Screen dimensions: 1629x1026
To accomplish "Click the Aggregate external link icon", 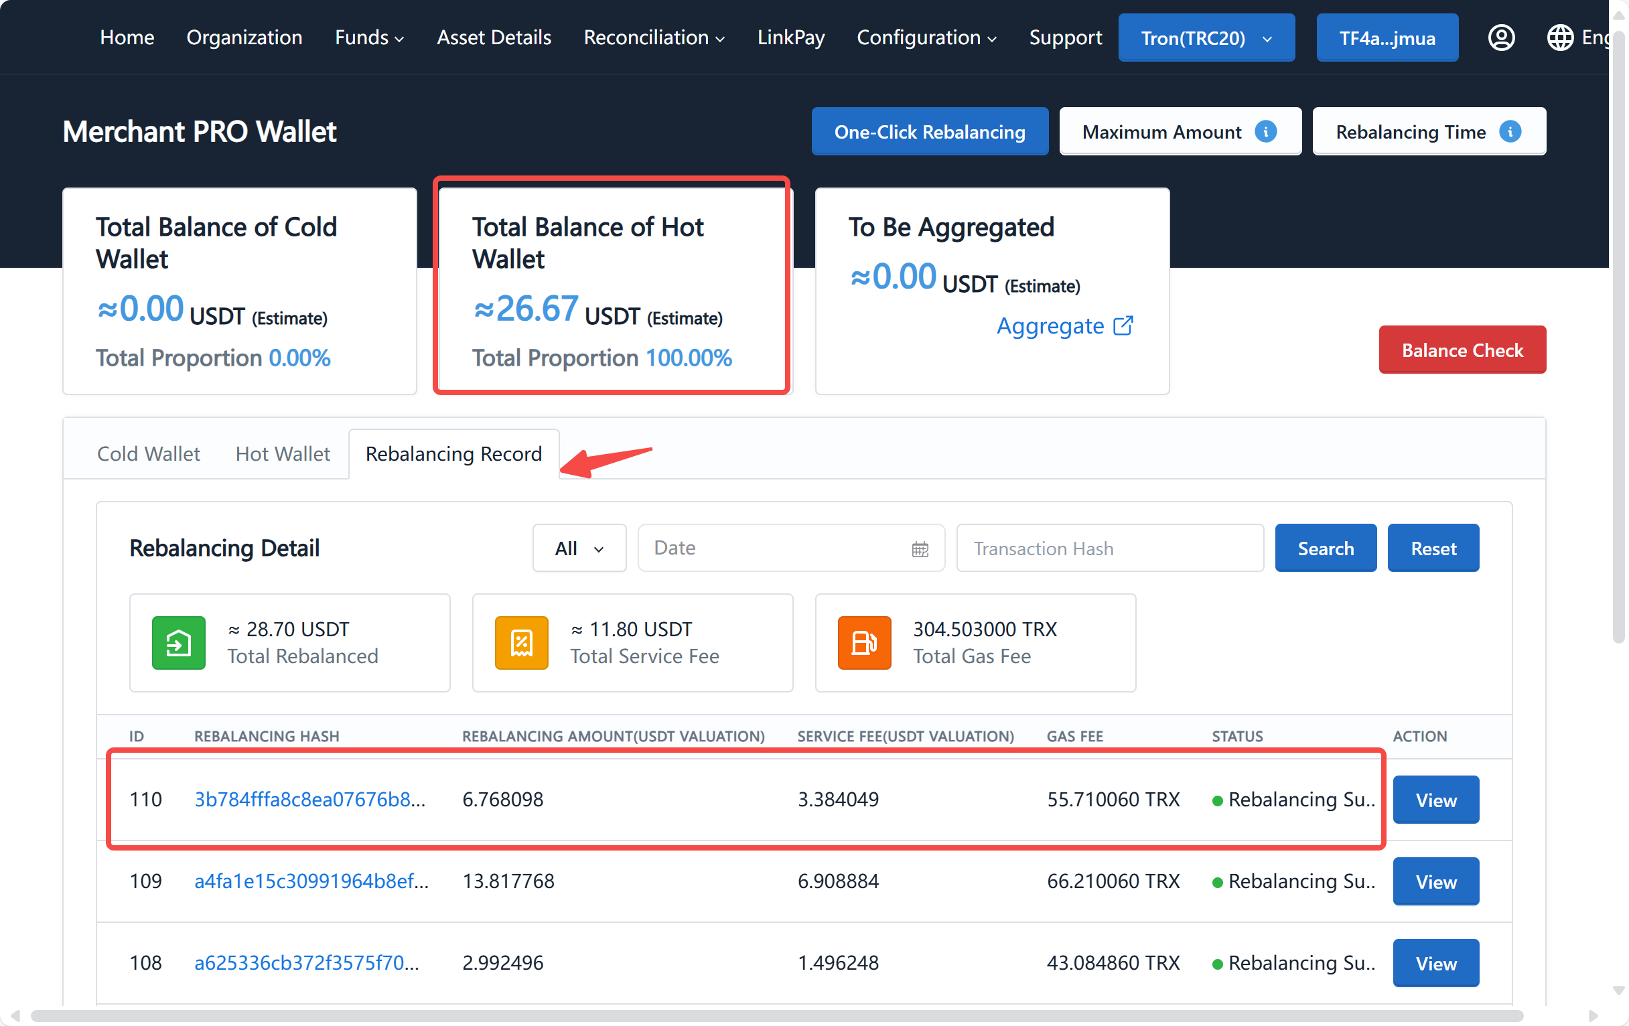I will 1123,326.
